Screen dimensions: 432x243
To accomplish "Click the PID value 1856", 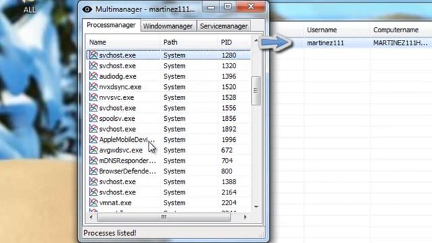I will 229,119.
